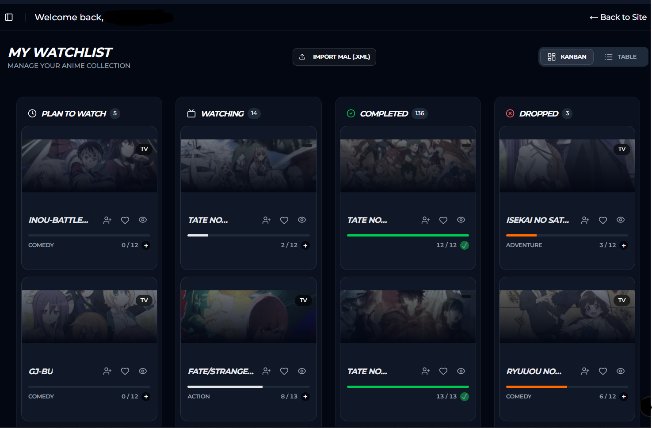The width and height of the screenshot is (652, 428).
Task: Increase Isekai no Sat episode count
Action: (x=624, y=245)
